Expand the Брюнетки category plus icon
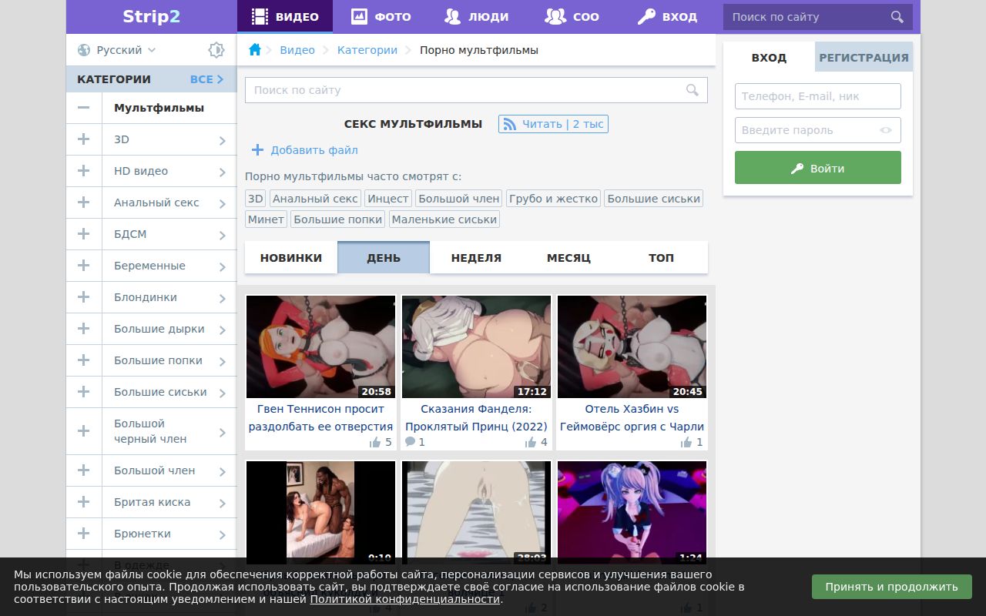 pyautogui.click(x=84, y=534)
